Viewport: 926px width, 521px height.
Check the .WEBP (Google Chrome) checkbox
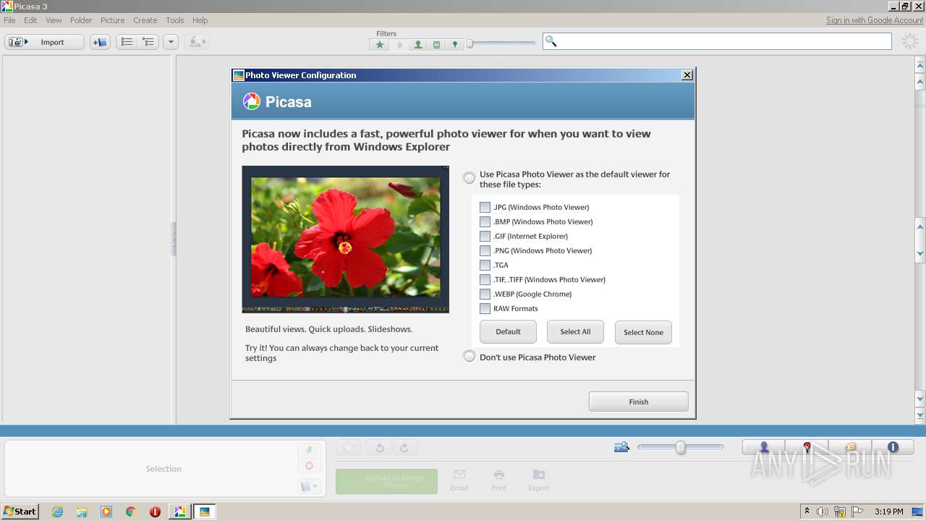click(485, 294)
